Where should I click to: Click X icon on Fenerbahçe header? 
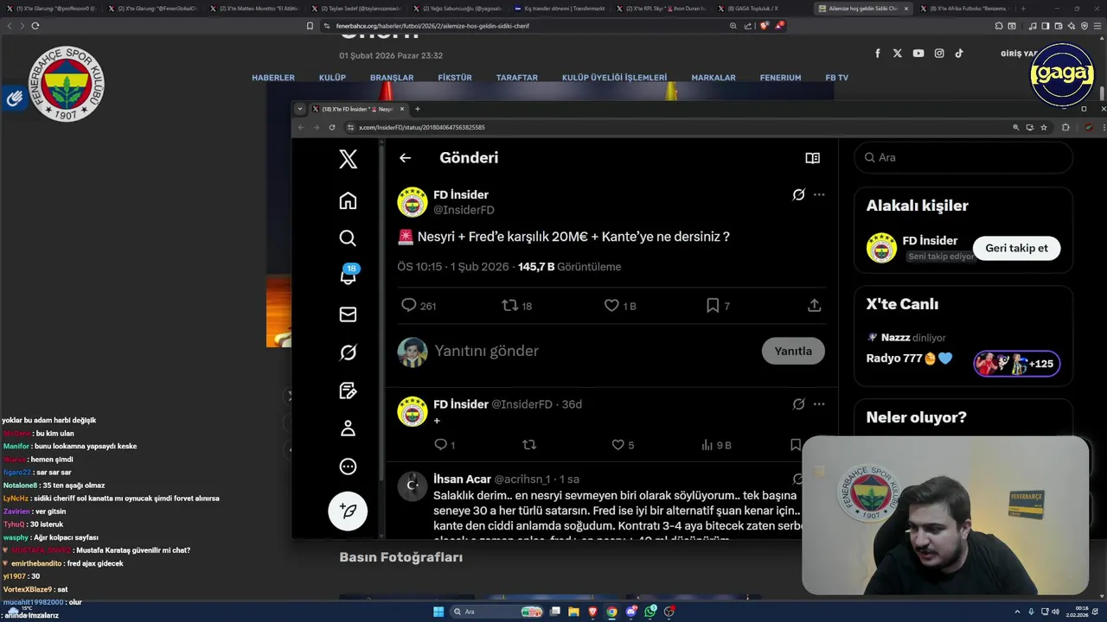[898, 54]
